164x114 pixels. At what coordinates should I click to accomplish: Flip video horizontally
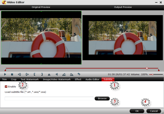(49, 74)
